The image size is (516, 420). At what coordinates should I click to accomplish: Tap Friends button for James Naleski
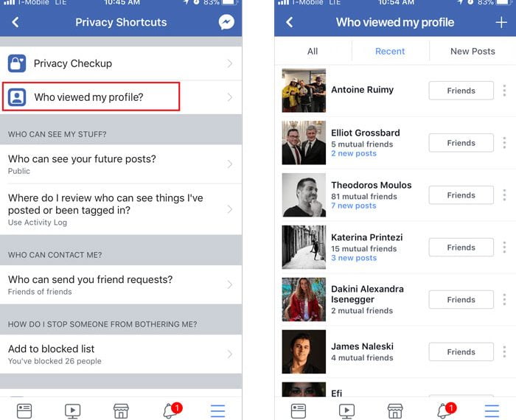coord(461,352)
